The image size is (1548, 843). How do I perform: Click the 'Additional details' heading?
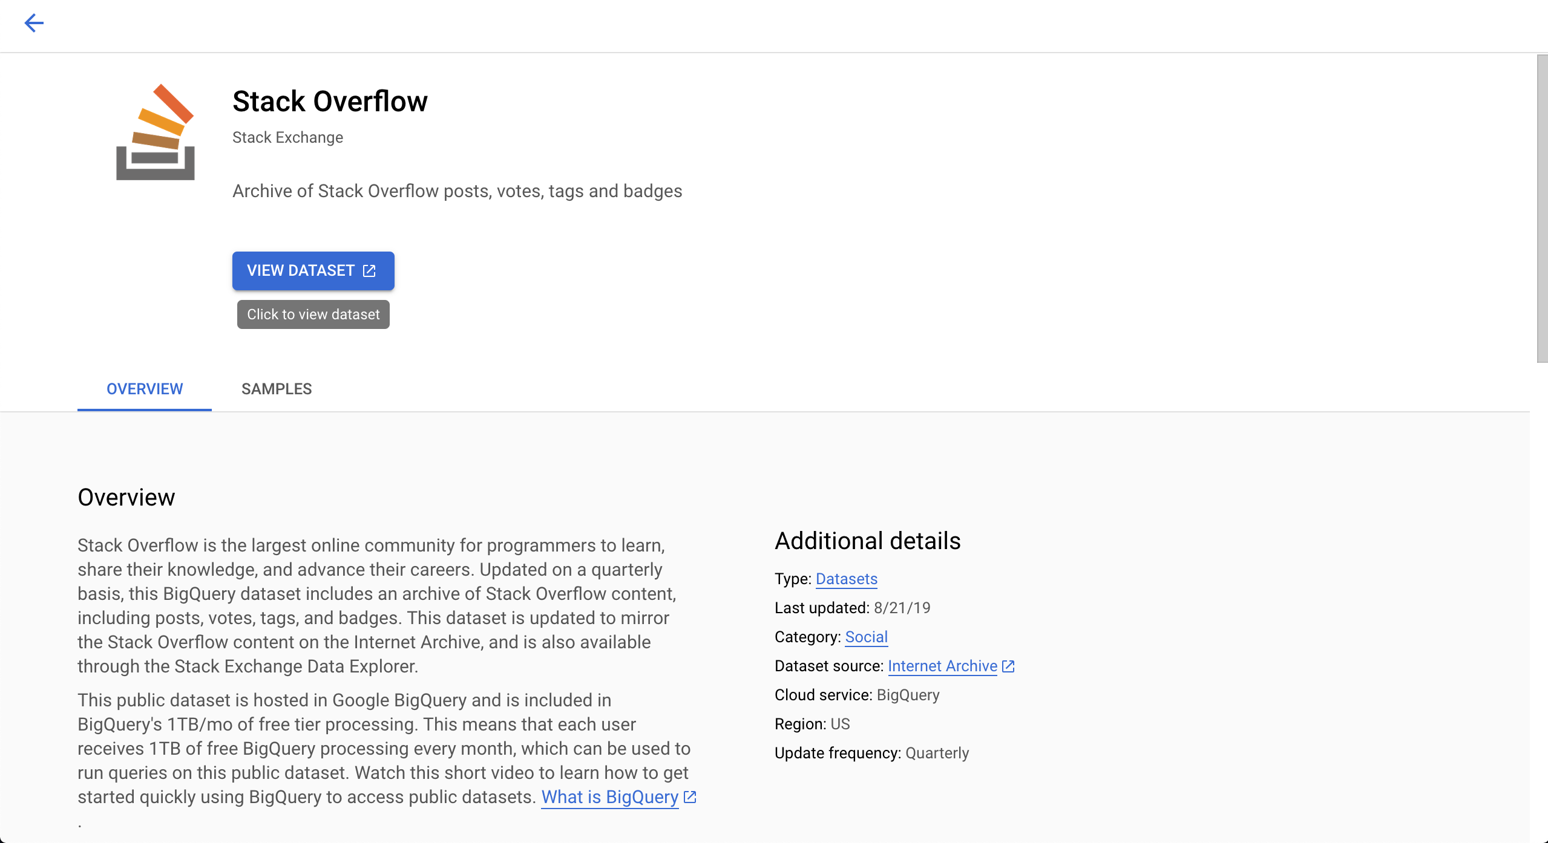coord(867,541)
